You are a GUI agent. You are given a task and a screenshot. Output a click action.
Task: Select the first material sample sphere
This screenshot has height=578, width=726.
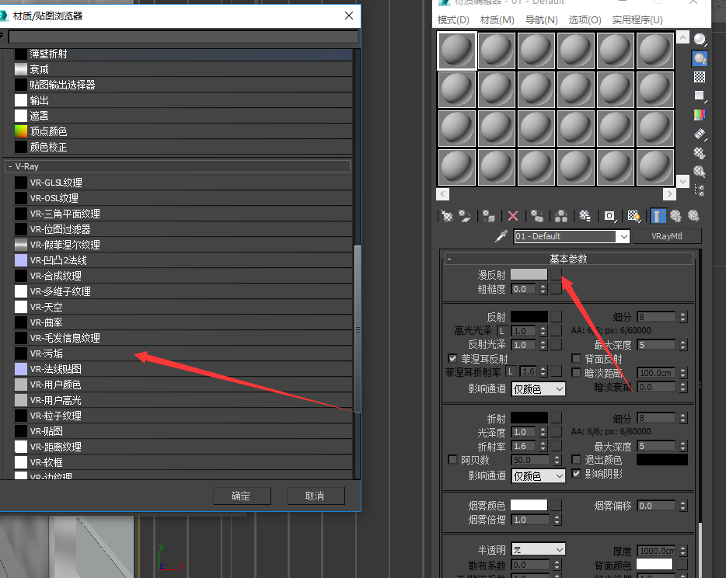[456, 50]
